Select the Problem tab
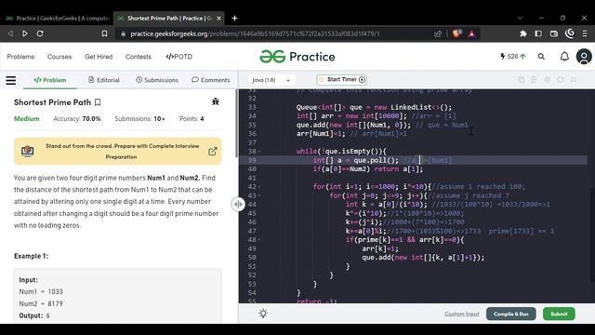The image size is (595, 335). point(50,80)
